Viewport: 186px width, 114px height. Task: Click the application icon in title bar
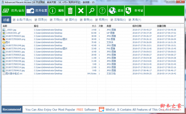point(3,2)
